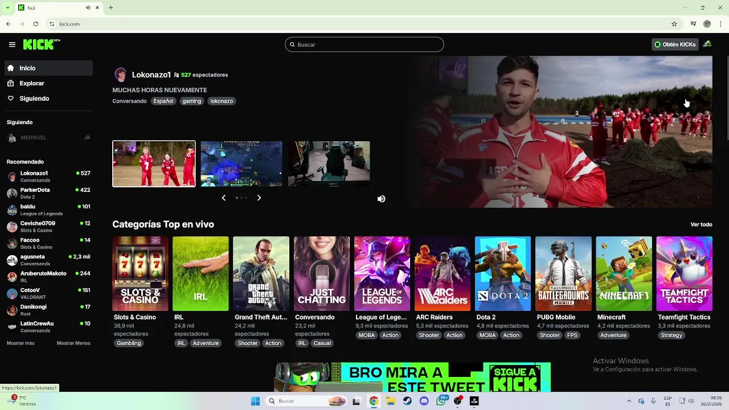Click the Strategy tag under Teamfight Tactics
The image size is (729, 410).
pyautogui.click(x=671, y=335)
